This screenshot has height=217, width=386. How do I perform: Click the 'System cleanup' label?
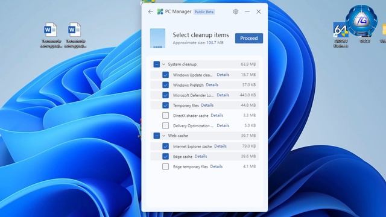(x=182, y=64)
